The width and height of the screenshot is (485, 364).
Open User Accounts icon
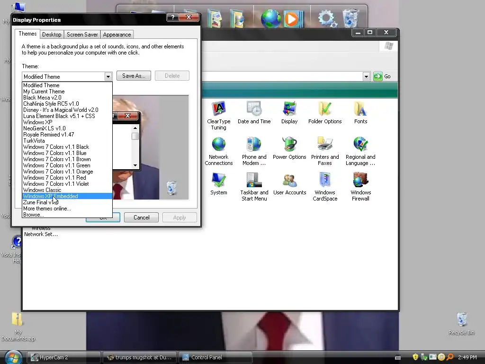click(289, 184)
